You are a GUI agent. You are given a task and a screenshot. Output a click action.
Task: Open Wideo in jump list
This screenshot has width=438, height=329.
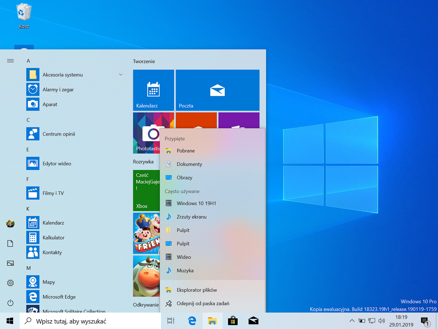pyautogui.click(x=212, y=257)
